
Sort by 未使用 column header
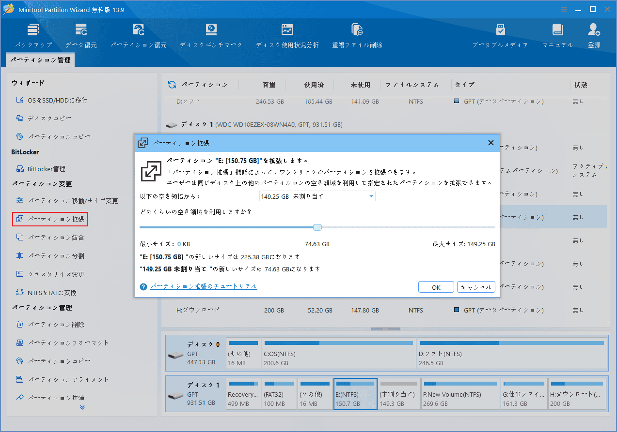(361, 85)
